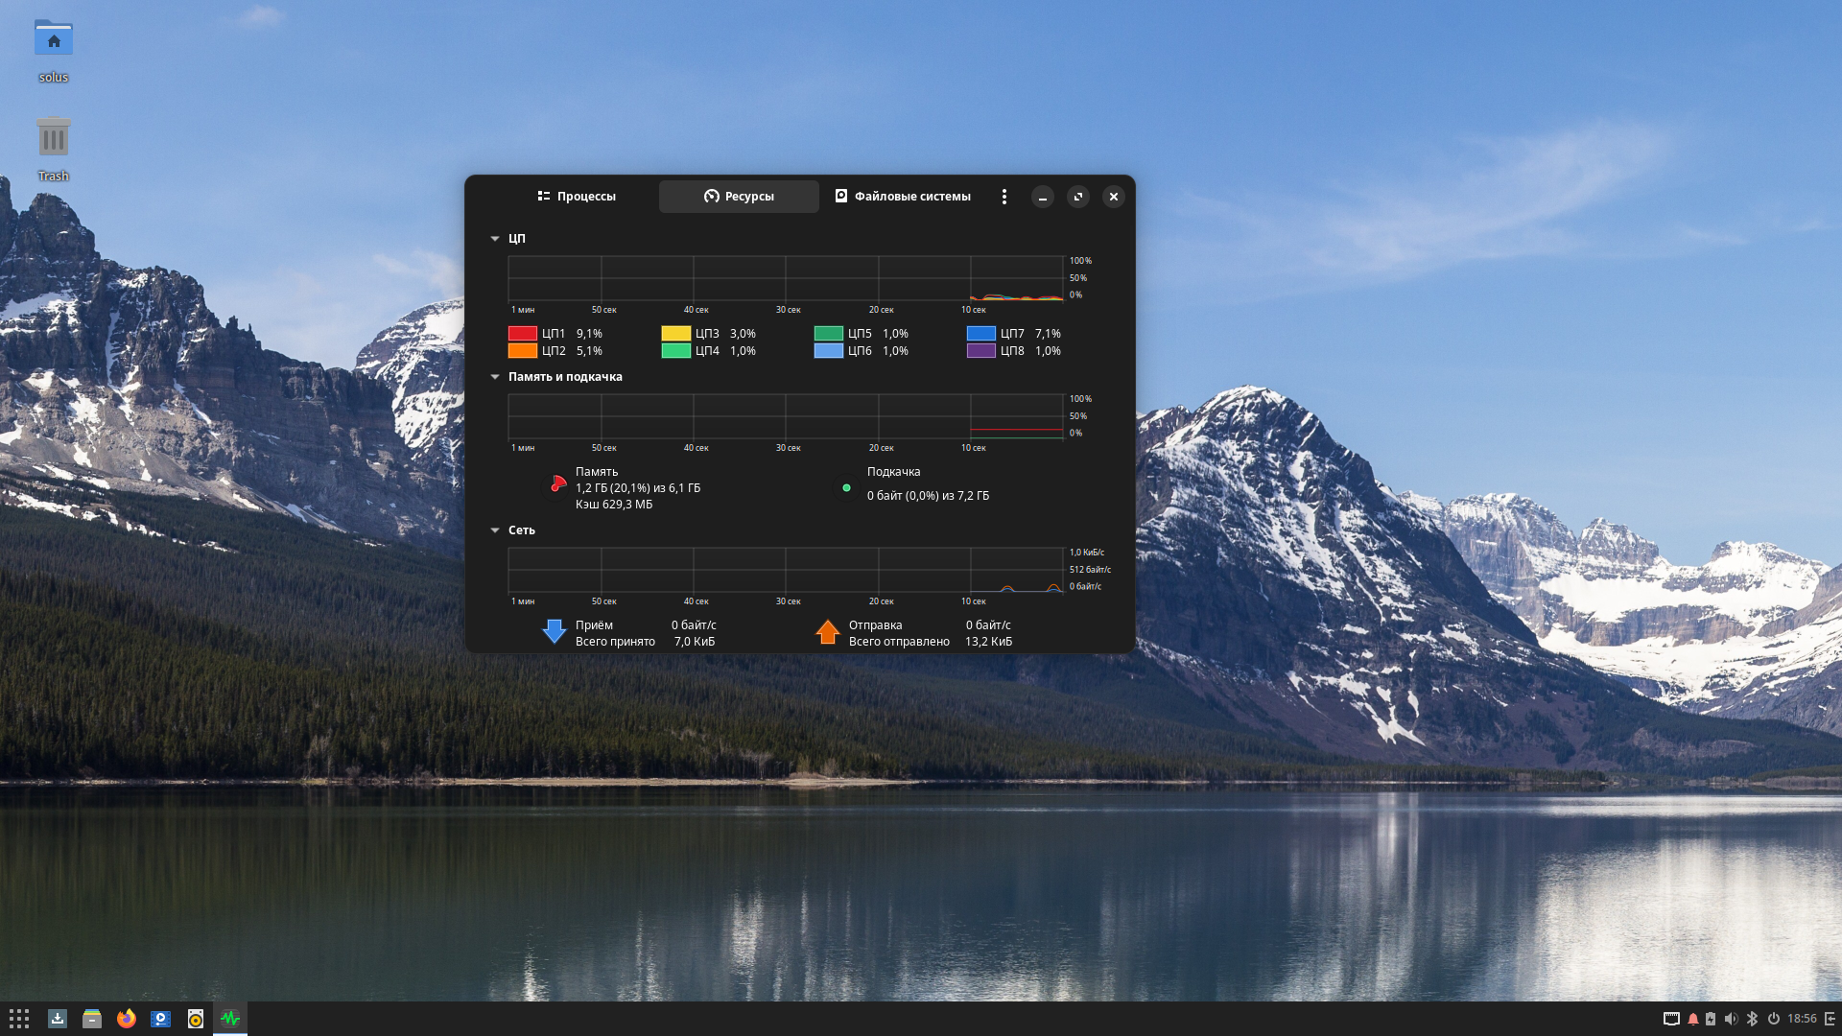Viewport: 1842px width, 1036px height.
Task: Collapse the Сеть section
Action: point(495,530)
